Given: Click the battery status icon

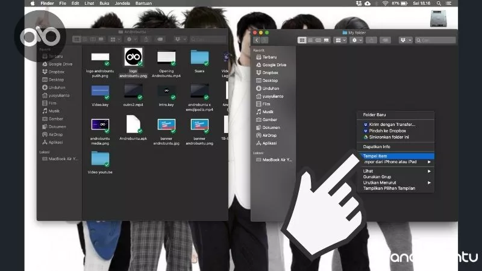Looking at the screenshot, I should [404, 4].
